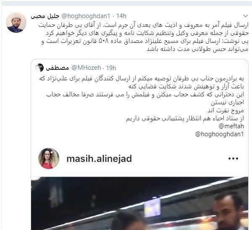Open the @hoghooghdan1 handle in the tweet header
This screenshot has height=230, width=252.
pyautogui.click(x=86, y=16)
